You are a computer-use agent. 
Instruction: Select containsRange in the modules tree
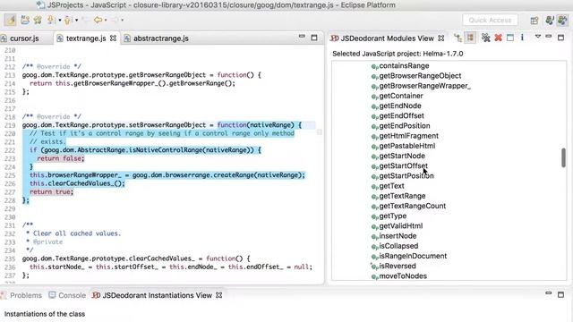click(x=404, y=65)
